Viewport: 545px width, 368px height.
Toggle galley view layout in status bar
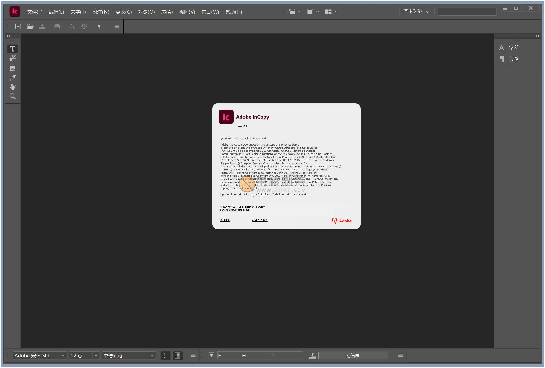point(177,355)
